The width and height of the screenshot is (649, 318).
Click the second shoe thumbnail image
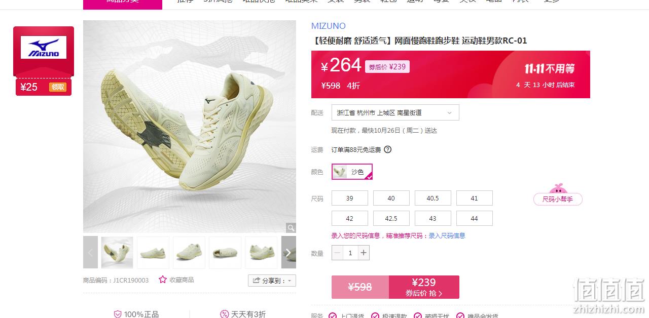[153, 252]
